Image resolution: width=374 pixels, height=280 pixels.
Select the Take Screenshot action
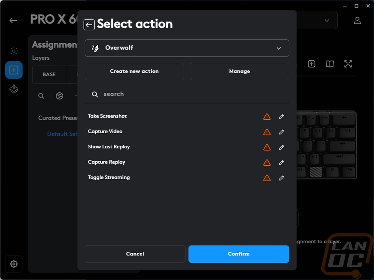tap(107, 116)
